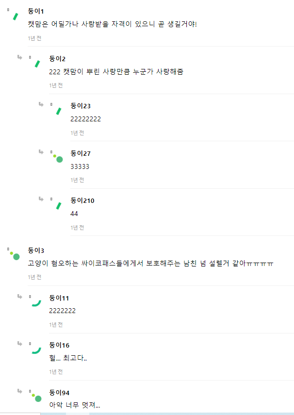
Task: Click the timestamp below 둥이11's comment
Action: [56, 325]
